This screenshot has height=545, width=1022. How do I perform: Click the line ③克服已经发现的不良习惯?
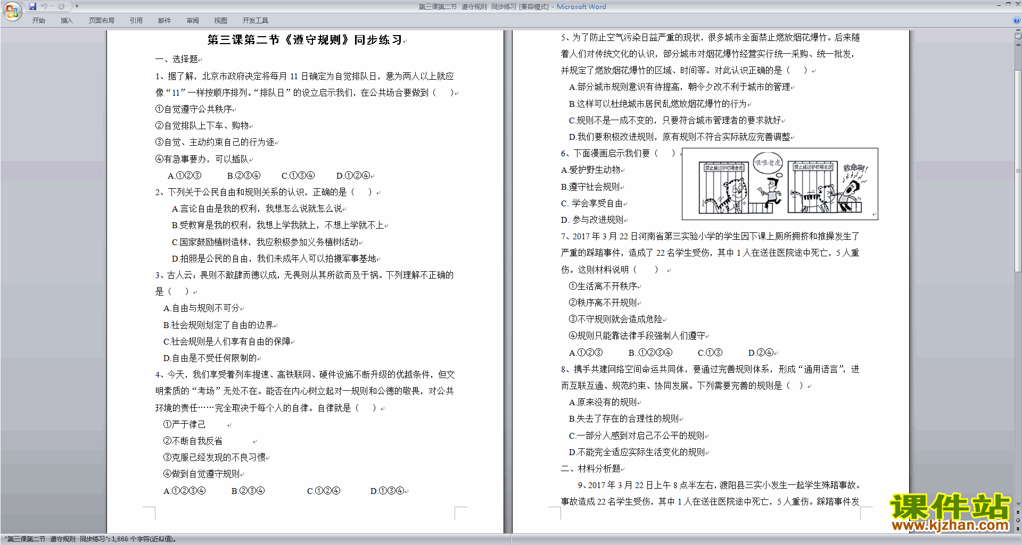tap(215, 457)
